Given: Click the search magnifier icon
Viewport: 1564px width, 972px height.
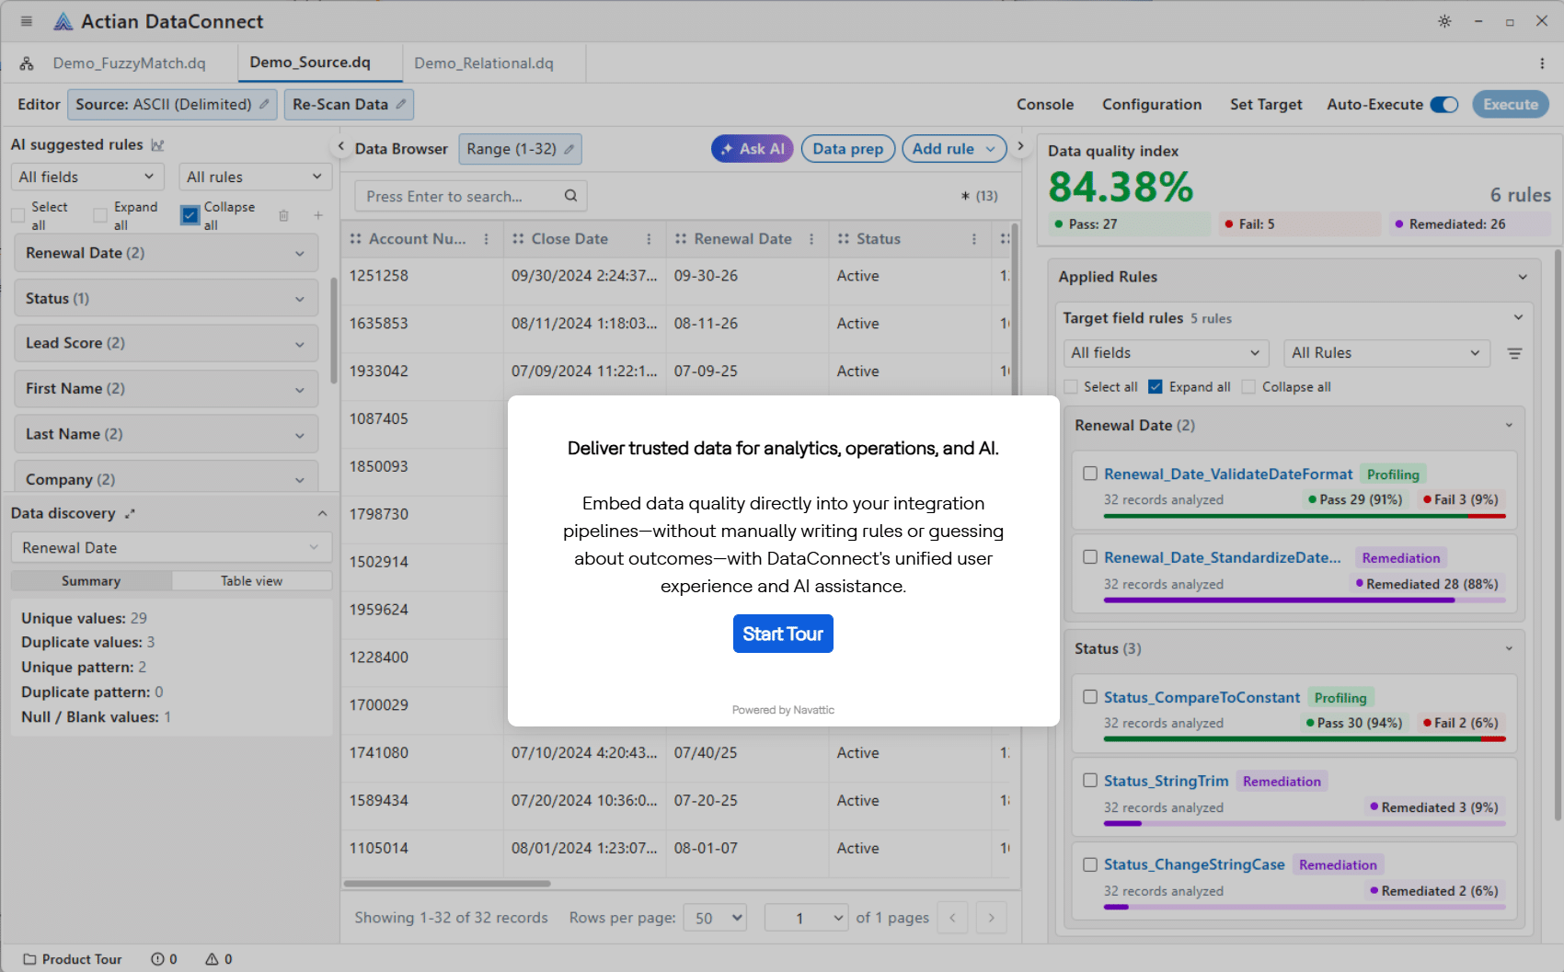Looking at the screenshot, I should point(570,196).
